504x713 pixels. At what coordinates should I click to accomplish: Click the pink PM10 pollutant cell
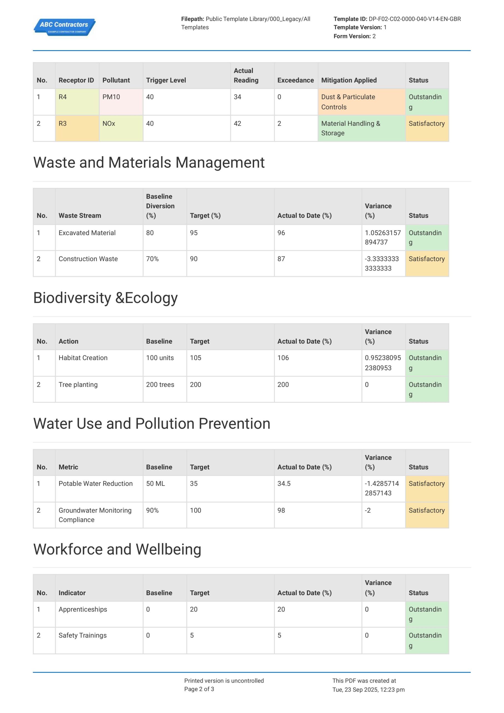pyautogui.click(x=121, y=102)
